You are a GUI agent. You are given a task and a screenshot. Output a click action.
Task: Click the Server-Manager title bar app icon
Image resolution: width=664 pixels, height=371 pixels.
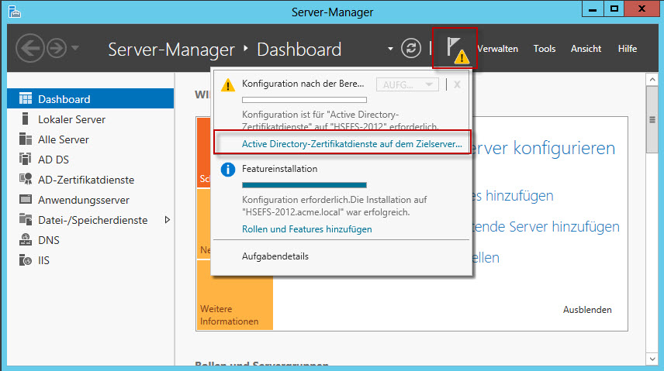(x=15, y=12)
